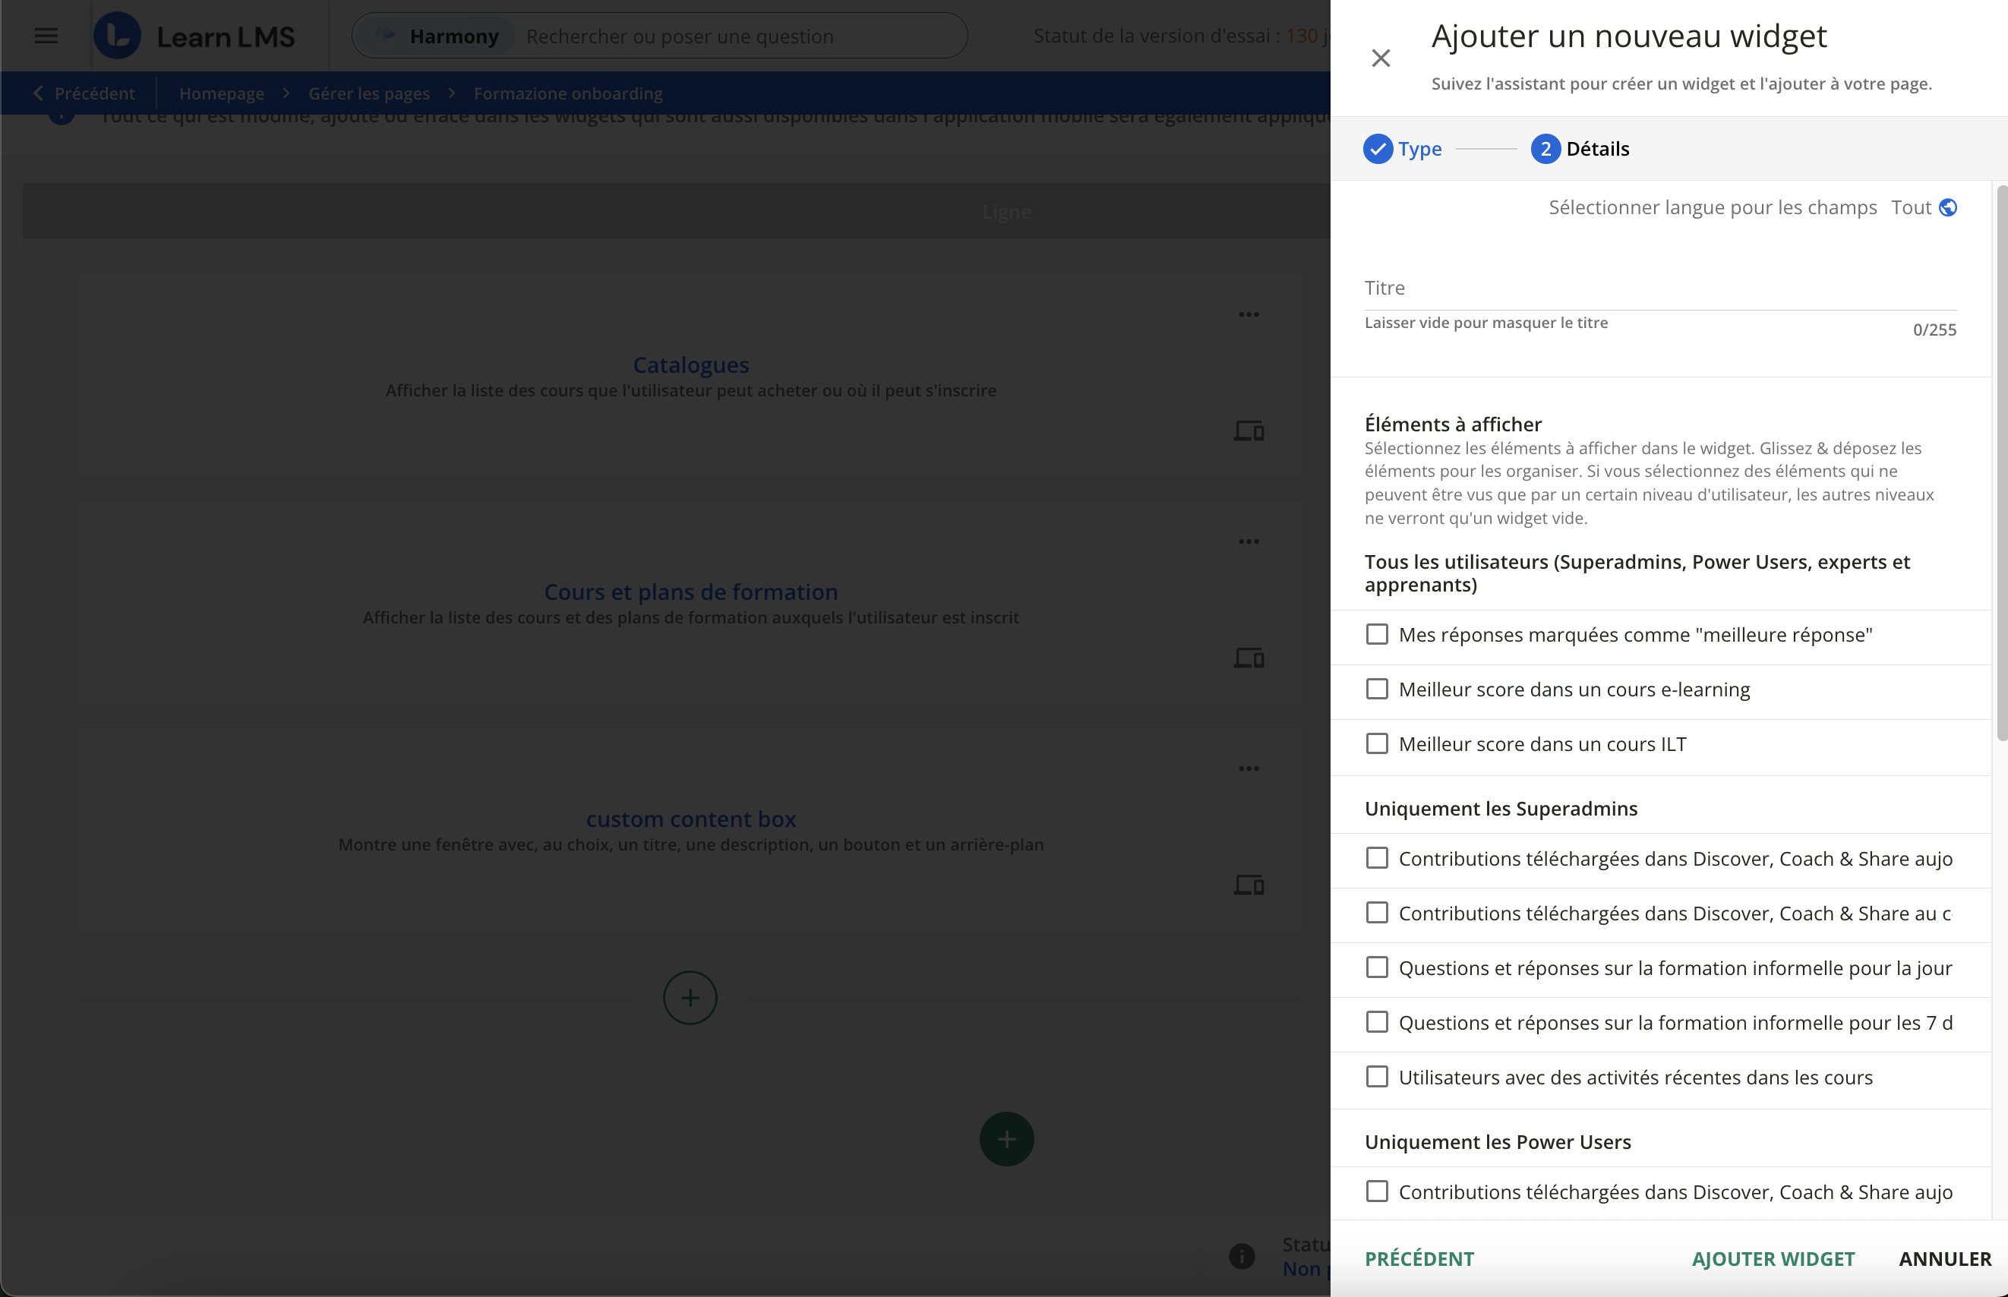Check Mes réponses marquées meilleure réponse
Image resolution: width=2008 pixels, height=1297 pixels.
pos(1377,634)
